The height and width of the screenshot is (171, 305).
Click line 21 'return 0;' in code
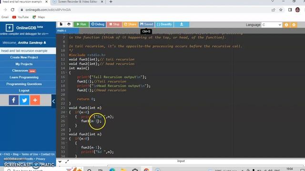pos(86,99)
